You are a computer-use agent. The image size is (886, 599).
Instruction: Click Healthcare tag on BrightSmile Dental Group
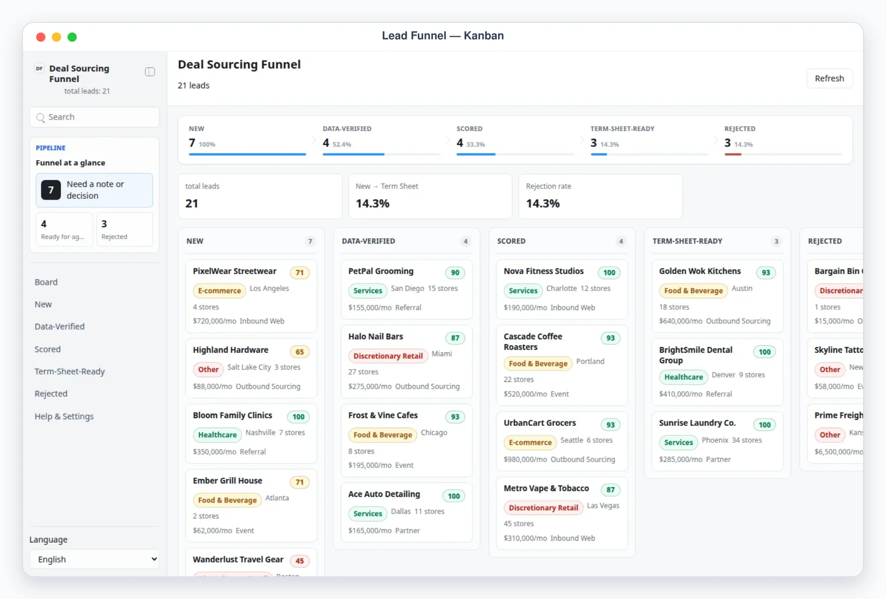[684, 377]
